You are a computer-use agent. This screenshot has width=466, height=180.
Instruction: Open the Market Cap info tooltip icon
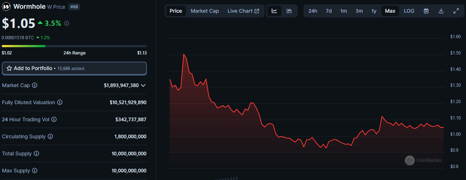pyautogui.click(x=35, y=85)
